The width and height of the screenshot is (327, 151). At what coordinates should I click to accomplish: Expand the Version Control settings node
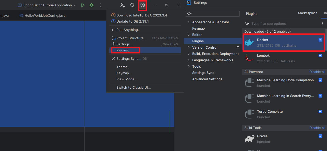(189, 47)
